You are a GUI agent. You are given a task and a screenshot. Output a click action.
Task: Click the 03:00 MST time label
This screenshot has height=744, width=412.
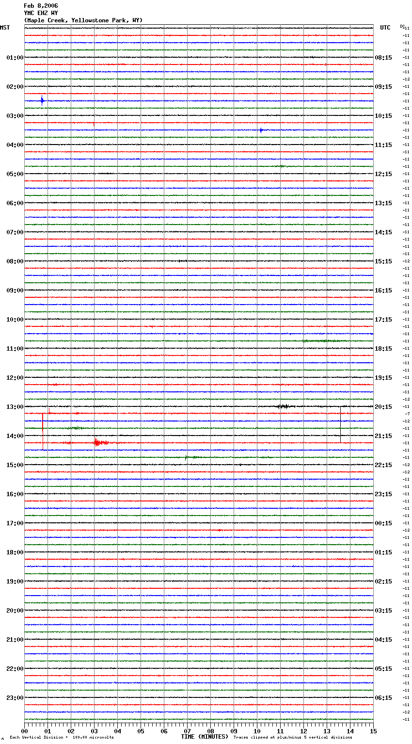tap(15, 116)
